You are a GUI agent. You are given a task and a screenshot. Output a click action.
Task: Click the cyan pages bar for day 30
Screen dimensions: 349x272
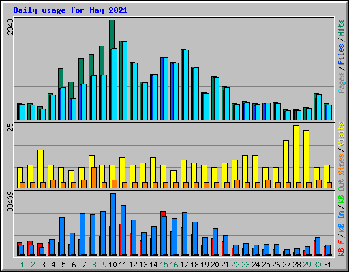pyautogui.click(x=319, y=107)
